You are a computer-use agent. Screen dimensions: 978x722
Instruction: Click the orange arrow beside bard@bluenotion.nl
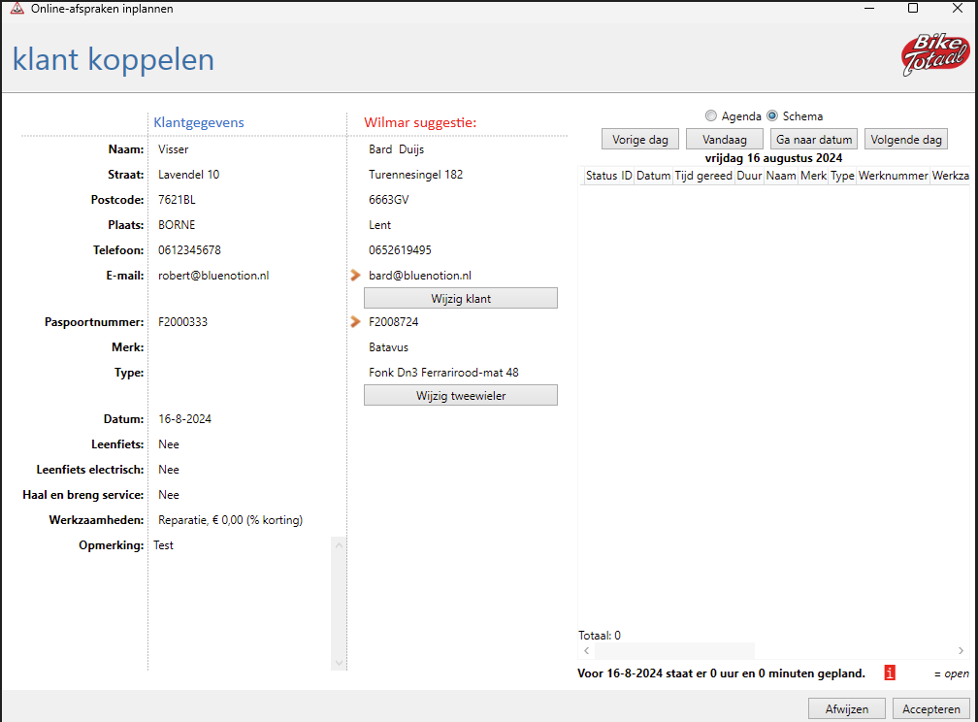pos(355,276)
